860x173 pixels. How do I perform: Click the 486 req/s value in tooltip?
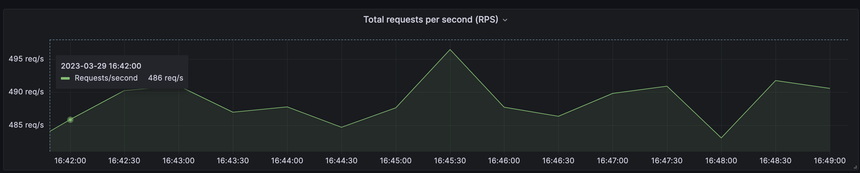click(166, 78)
